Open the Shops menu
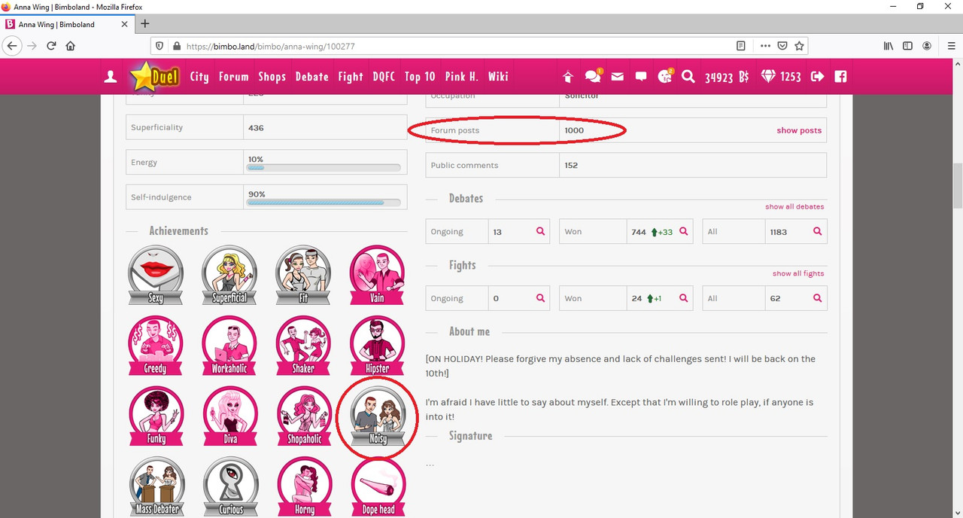963x518 pixels. [x=272, y=77]
